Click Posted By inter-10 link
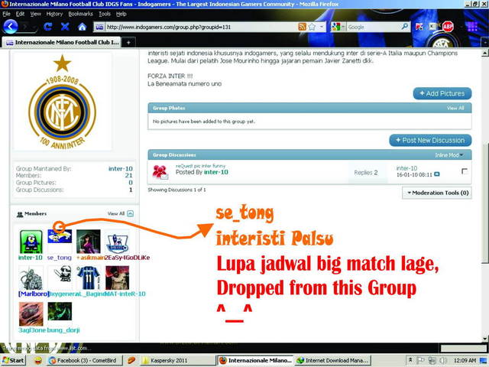The width and height of the screenshot is (489, 367). click(x=215, y=172)
